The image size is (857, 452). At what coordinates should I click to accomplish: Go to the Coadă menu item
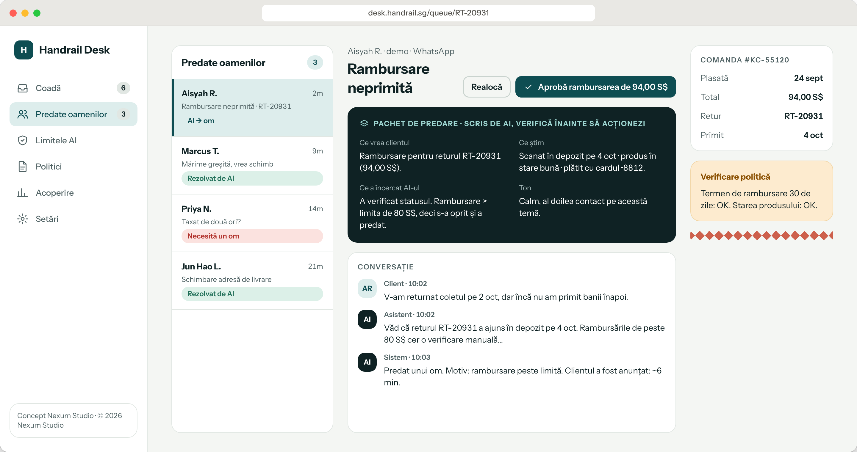pyautogui.click(x=73, y=88)
